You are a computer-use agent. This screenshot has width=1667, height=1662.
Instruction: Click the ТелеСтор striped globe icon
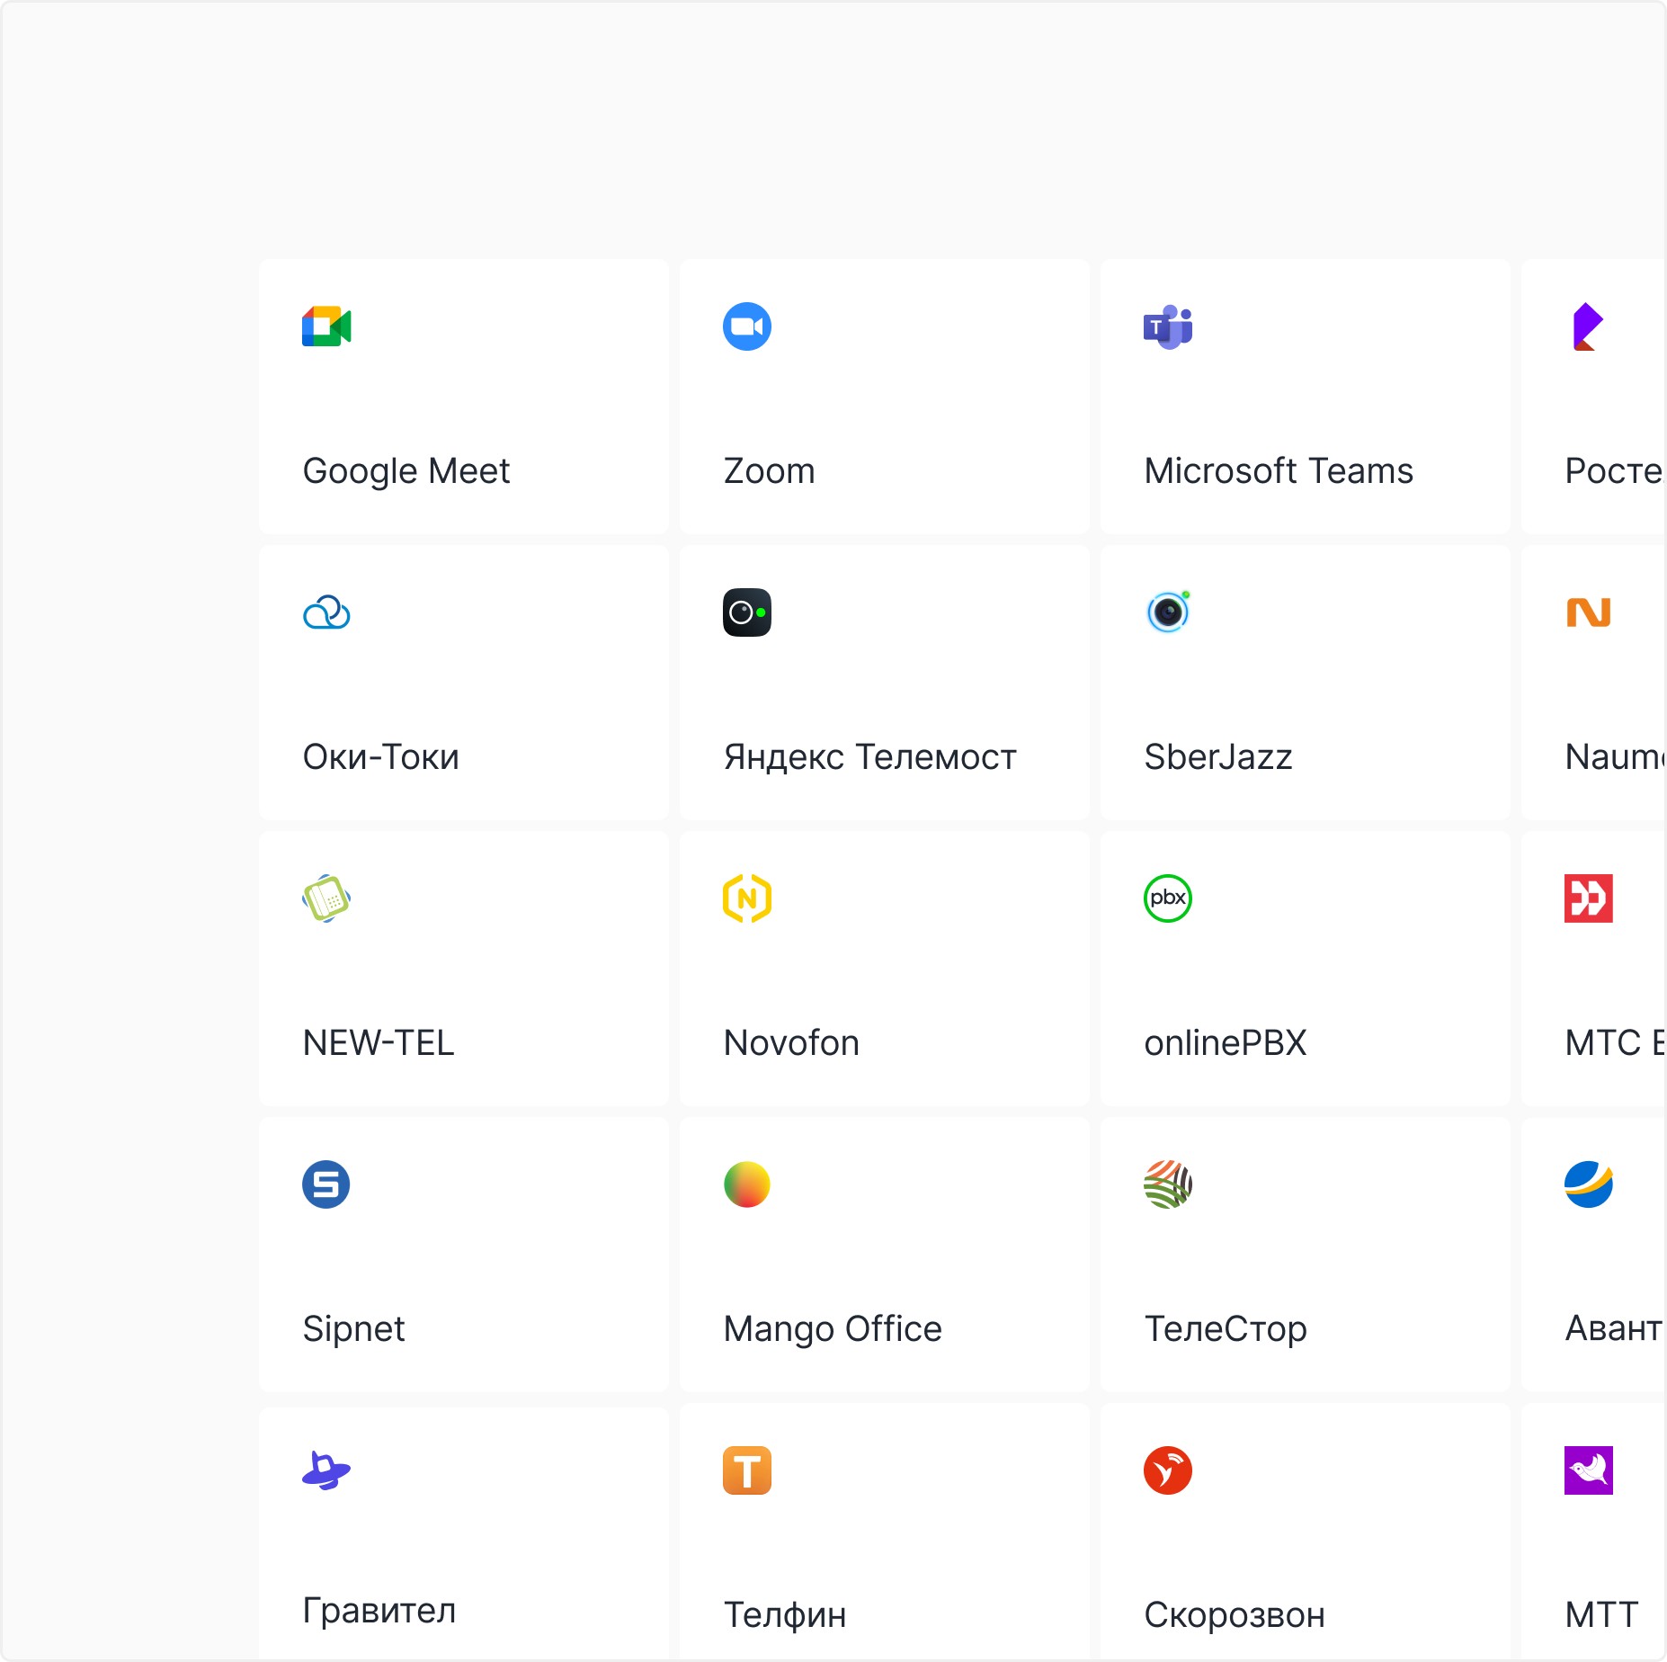1168,1184
